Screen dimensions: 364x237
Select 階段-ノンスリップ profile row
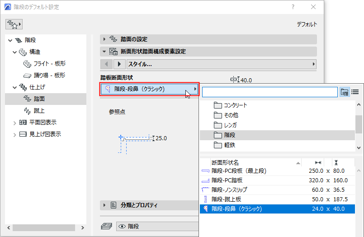pyautogui.click(x=278, y=190)
